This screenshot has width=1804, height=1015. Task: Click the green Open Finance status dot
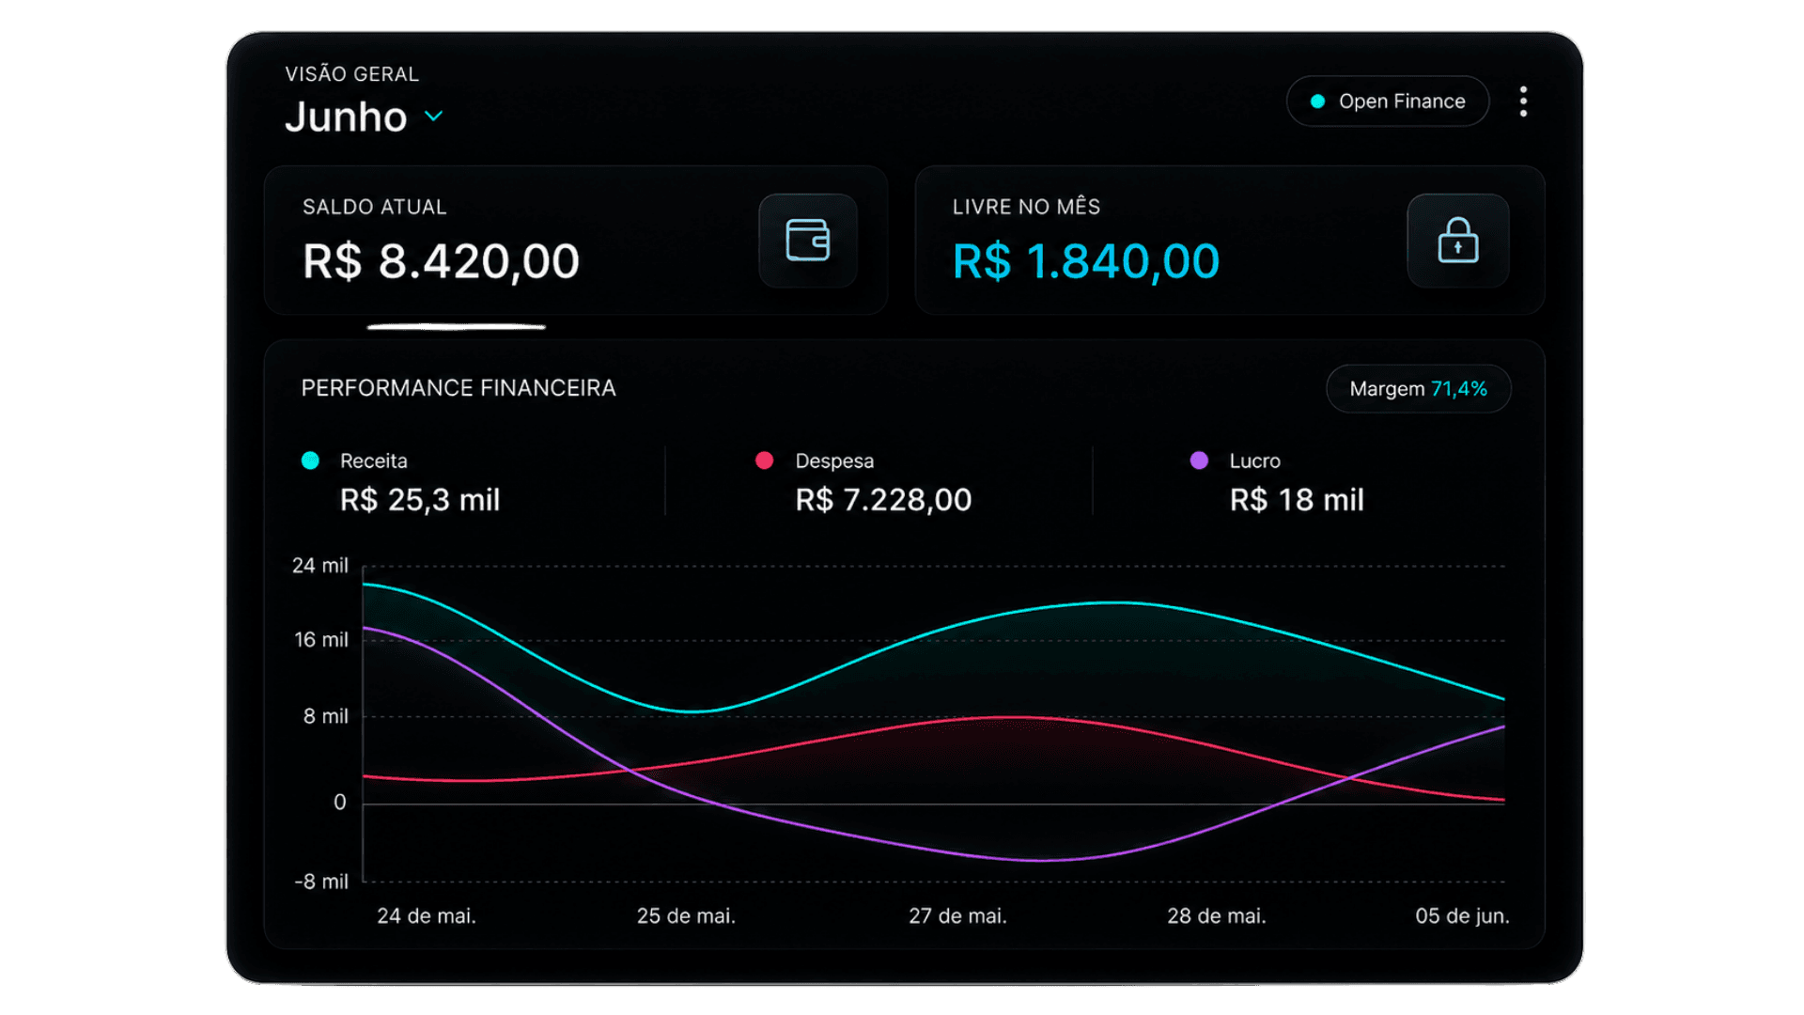click(x=1317, y=101)
